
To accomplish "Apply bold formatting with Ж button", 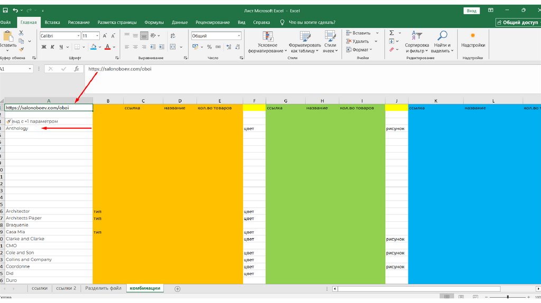I will 44,47.
